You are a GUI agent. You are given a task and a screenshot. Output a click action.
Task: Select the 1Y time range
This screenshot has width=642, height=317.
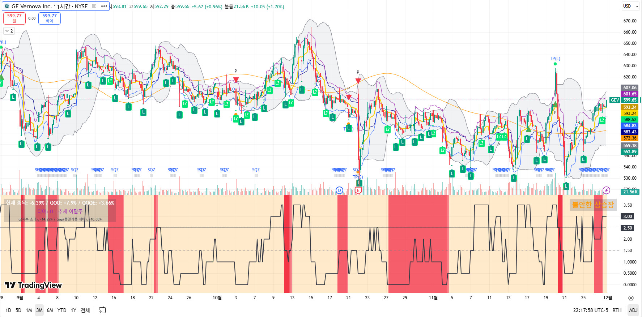pyautogui.click(x=73, y=310)
